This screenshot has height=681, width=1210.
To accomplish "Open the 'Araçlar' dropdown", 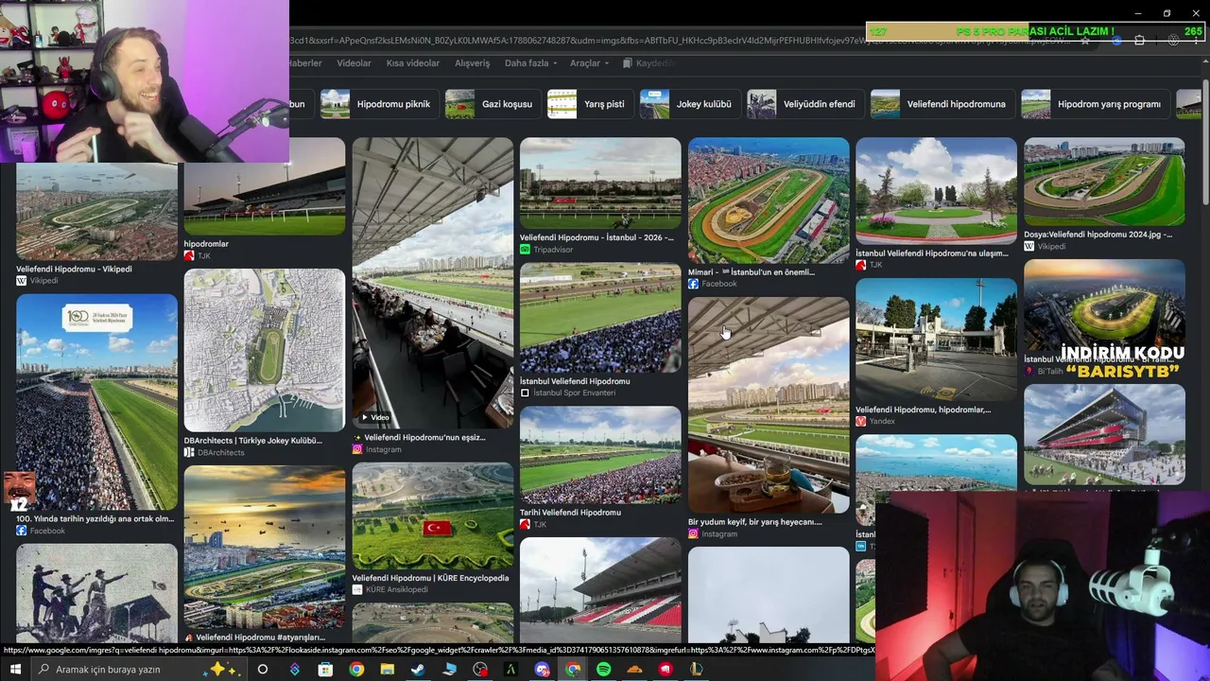I will coord(589,63).
